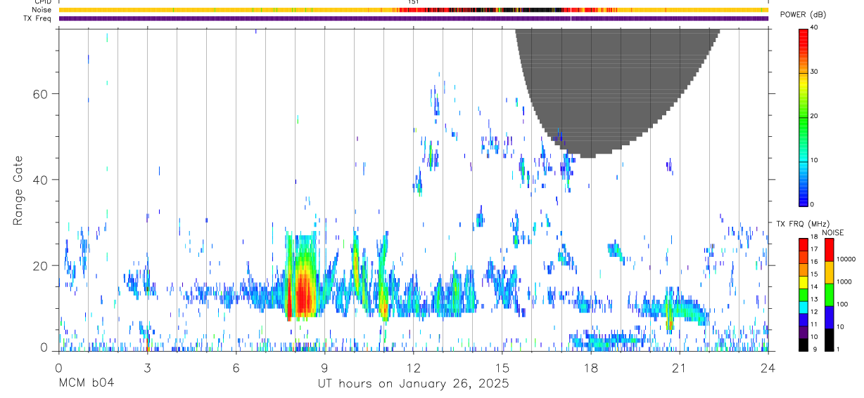This screenshot has width=864, height=398.
Task: Click the 'MCM b04' radar beam label
Action: (86, 383)
